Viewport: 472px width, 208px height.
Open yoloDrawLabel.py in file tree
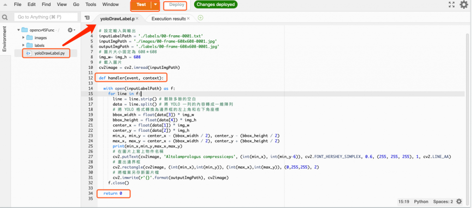(49, 53)
